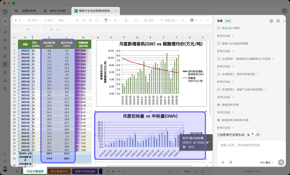Click the fullscreen icon in the status bar

203,171
